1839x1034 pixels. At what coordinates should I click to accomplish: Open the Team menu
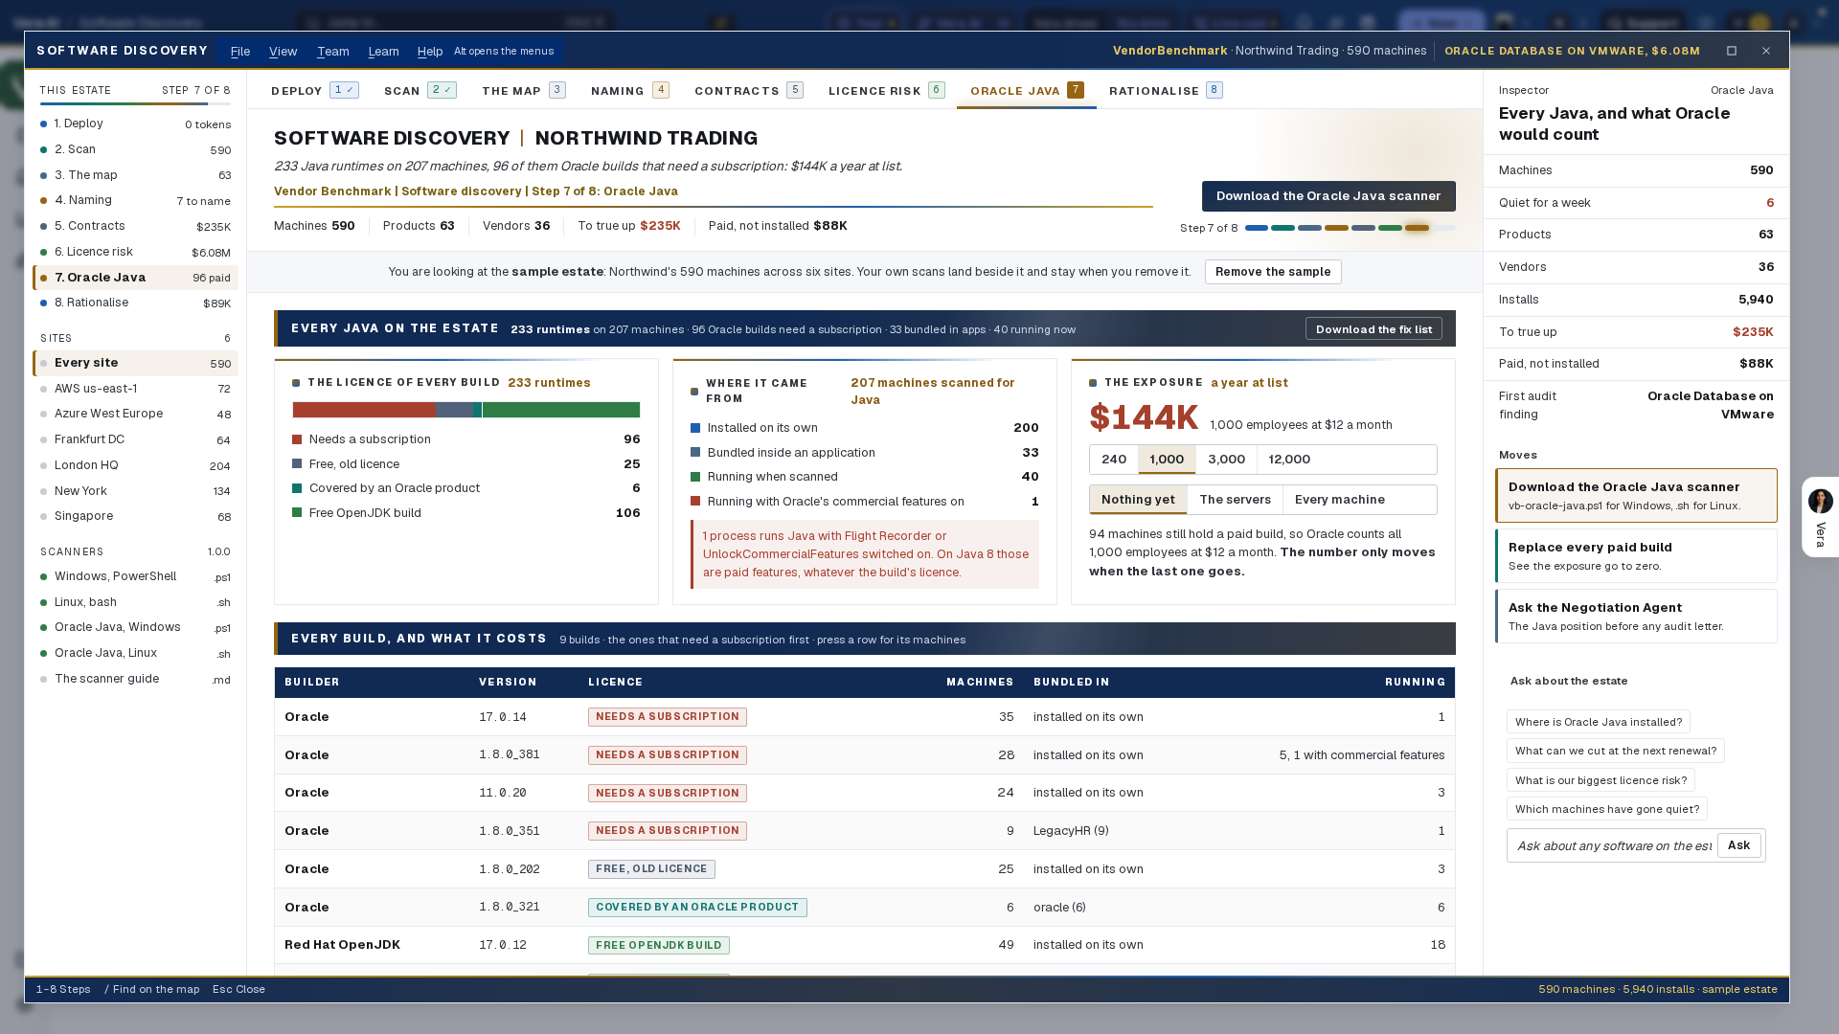pyautogui.click(x=333, y=52)
